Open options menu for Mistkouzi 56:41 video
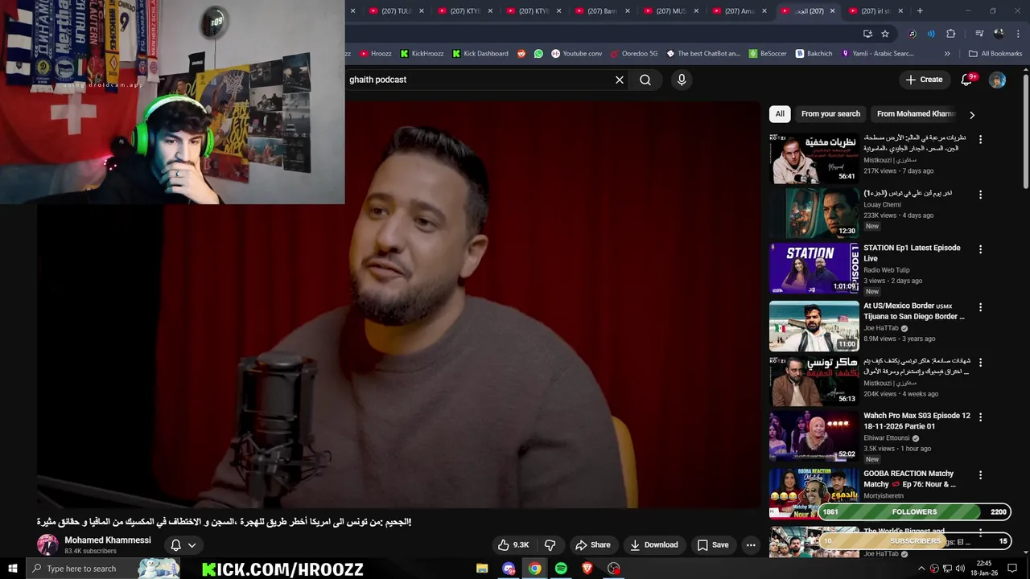The width and height of the screenshot is (1030, 579). pyautogui.click(x=980, y=139)
